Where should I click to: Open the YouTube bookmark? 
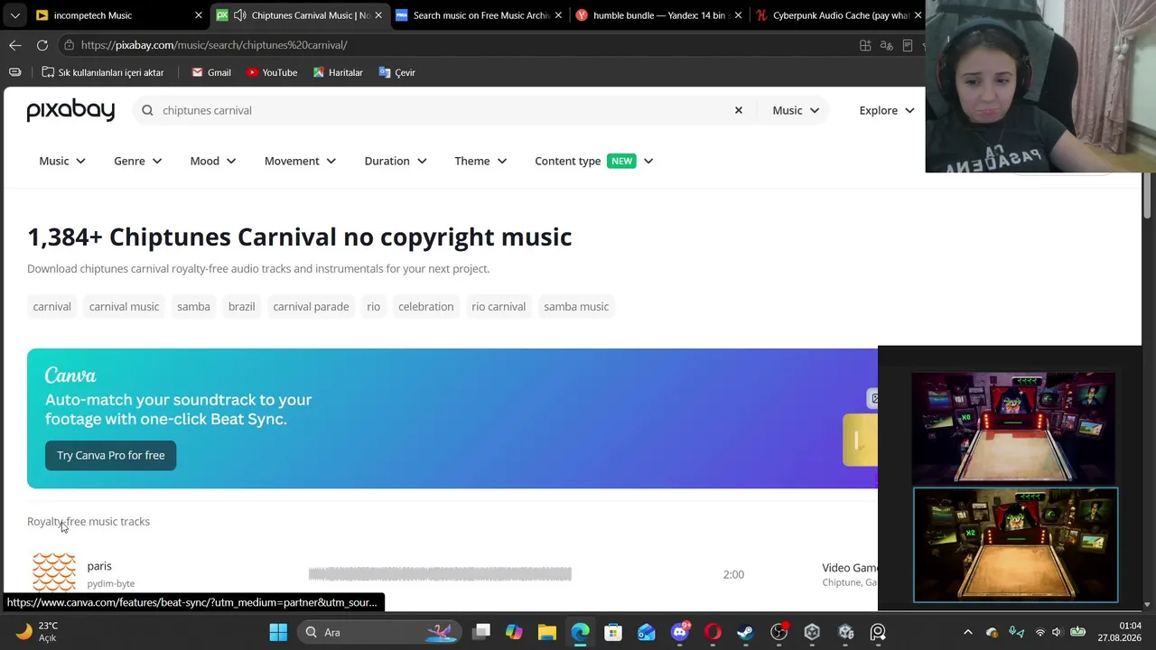click(272, 72)
